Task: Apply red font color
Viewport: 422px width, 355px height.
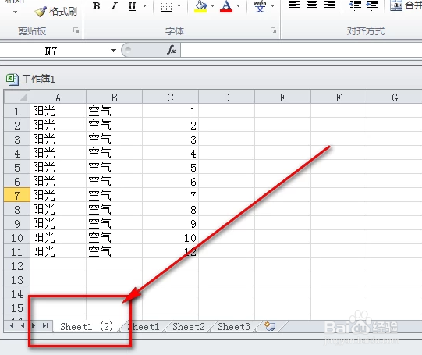Action: coord(226,5)
